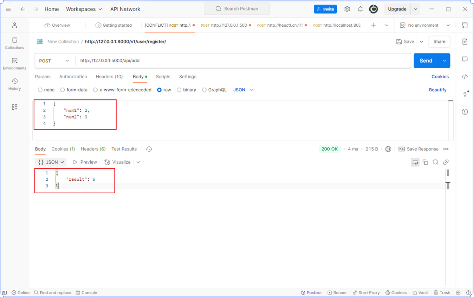Switch to the Params tab

pos(43,77)
